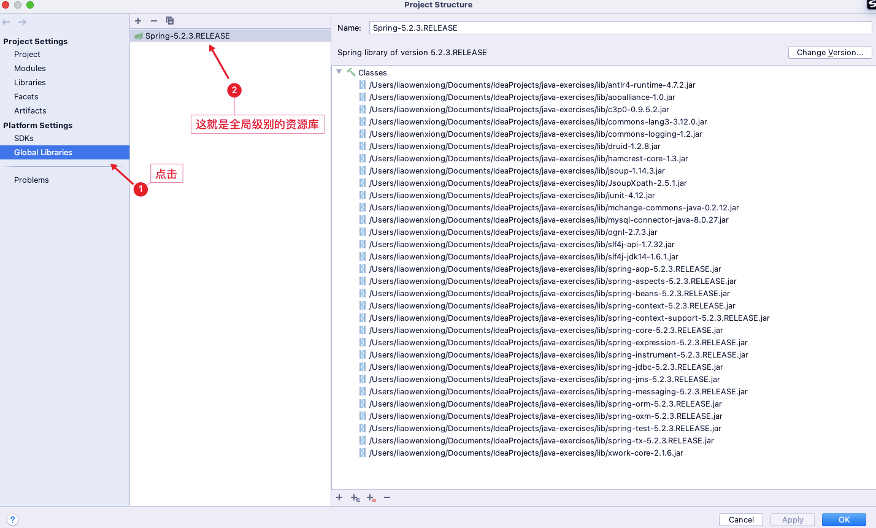
Task: Collapse the Classes tree node
Action: pos(339,72)
